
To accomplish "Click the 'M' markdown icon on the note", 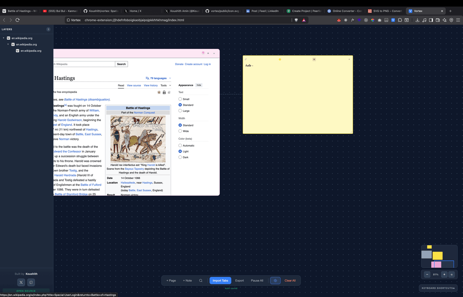I will pos(314,59).
